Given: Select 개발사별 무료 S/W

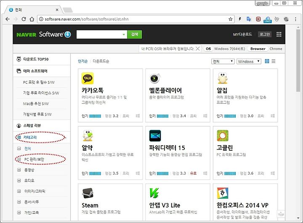Looking at the screenshot, I should (x=37, y=114).
